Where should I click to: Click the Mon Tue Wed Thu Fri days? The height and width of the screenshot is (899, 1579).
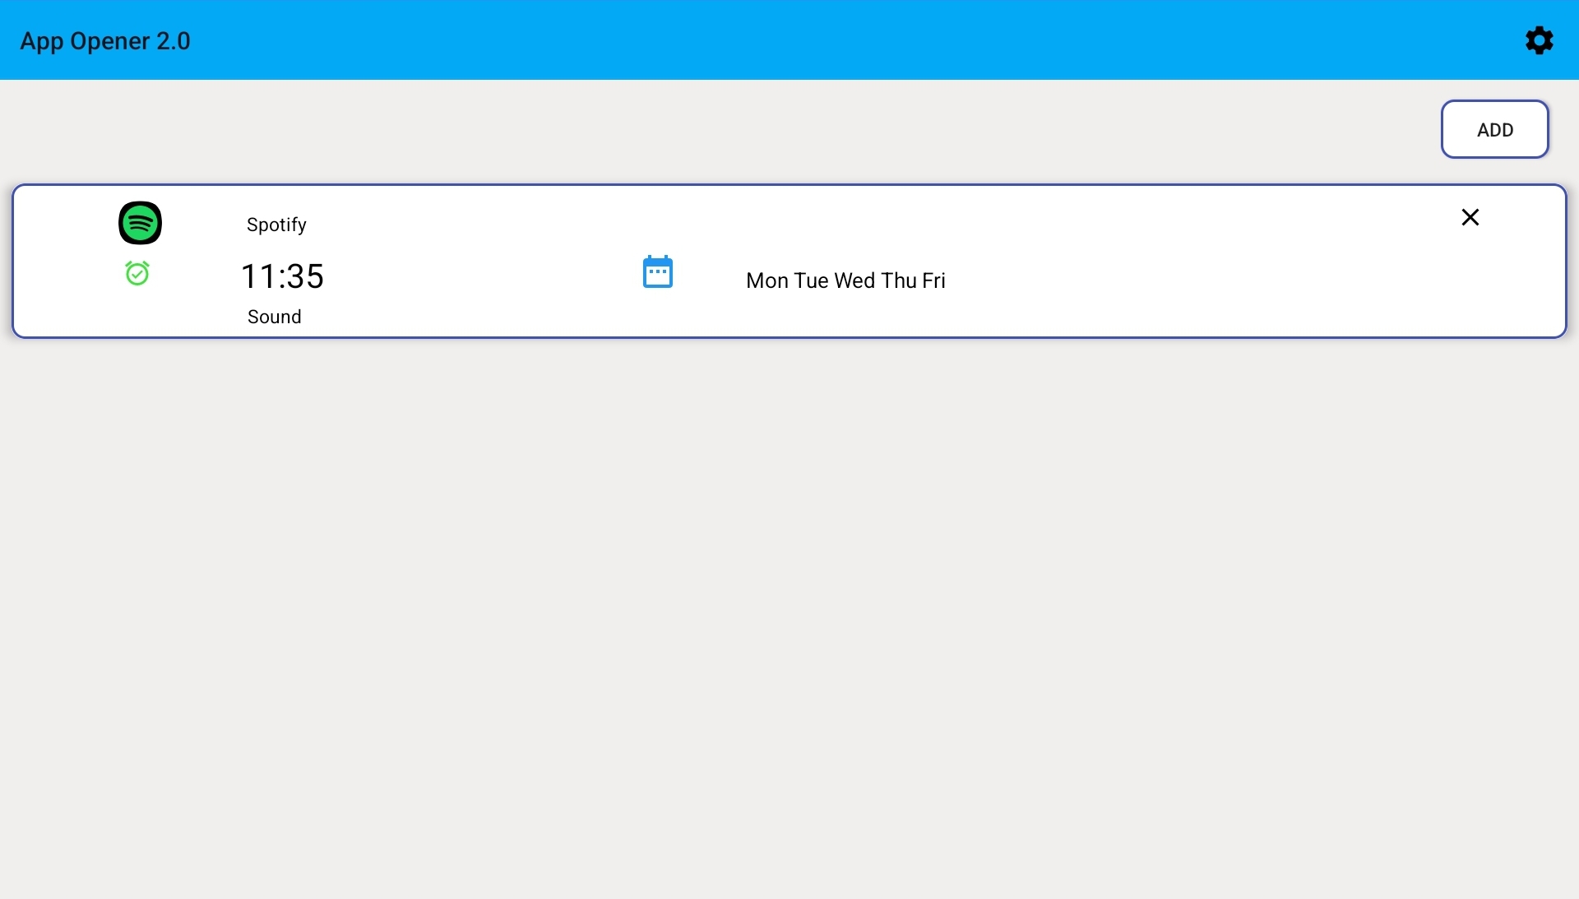click(845, 280)
